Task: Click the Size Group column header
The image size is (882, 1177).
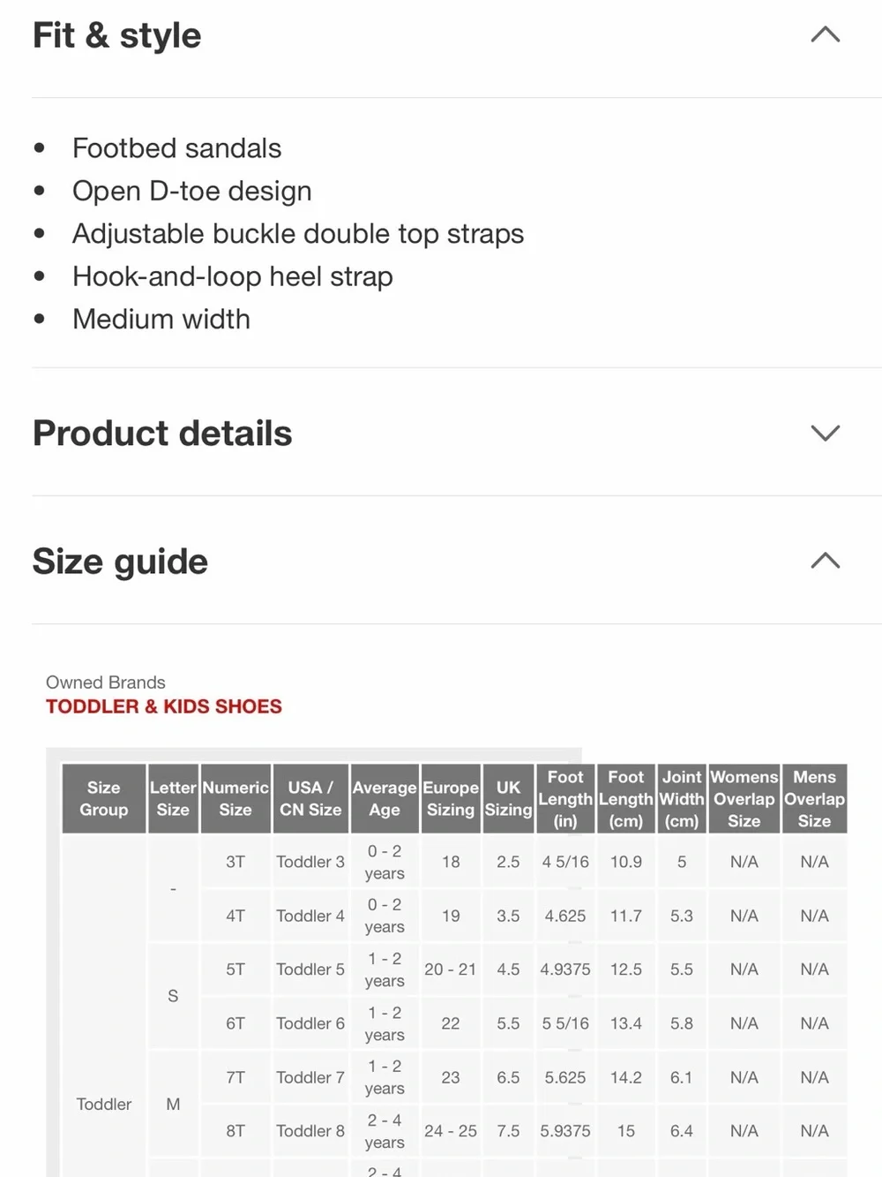Action: pyautogui.click(x=104, y=798)
